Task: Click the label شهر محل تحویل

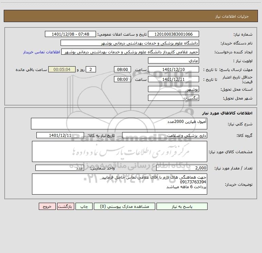Action: tap(238, 98)
